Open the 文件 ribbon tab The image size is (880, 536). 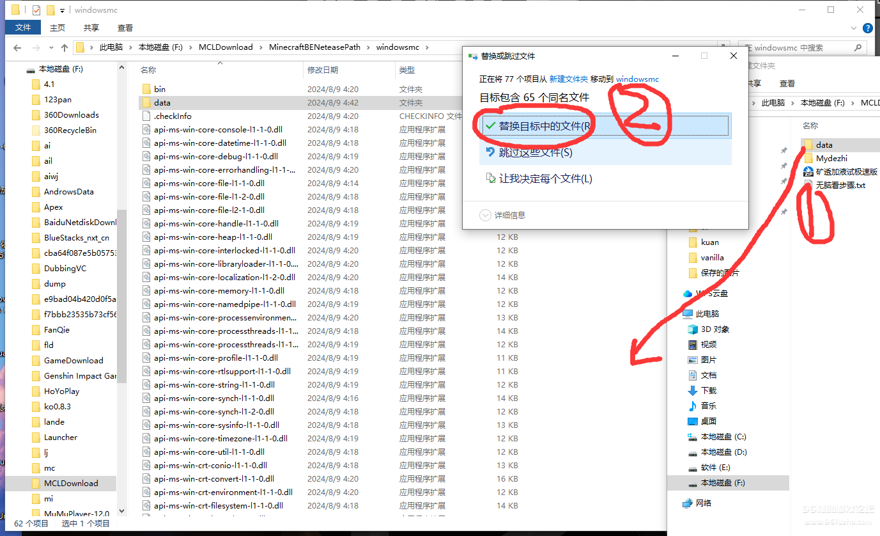pos(23,28)
